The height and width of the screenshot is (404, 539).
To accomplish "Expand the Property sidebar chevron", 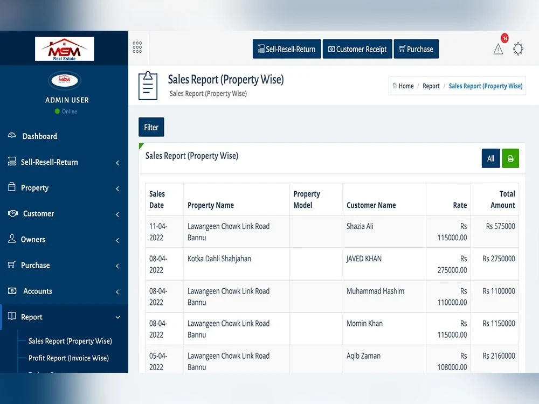I will [118, 189].
